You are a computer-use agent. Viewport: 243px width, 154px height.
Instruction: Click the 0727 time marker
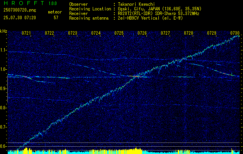[x=165, y=33]
